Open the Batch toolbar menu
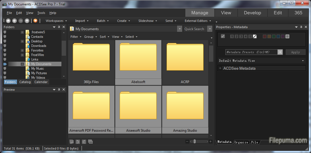The width and height of the screenshot is (311, 153). point(103,21)
